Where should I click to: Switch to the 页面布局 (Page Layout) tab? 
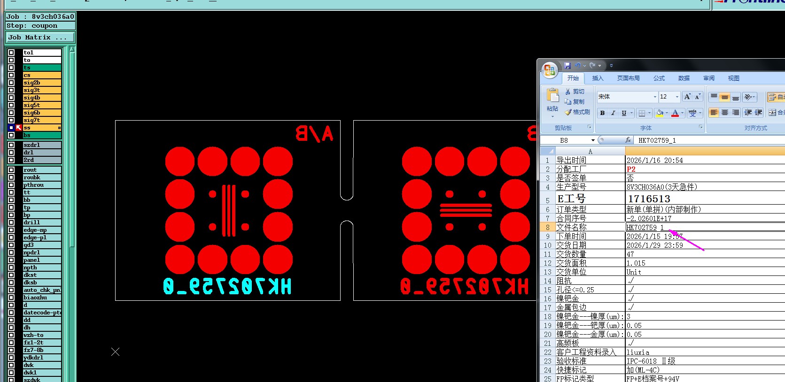(x=628, y=78)
